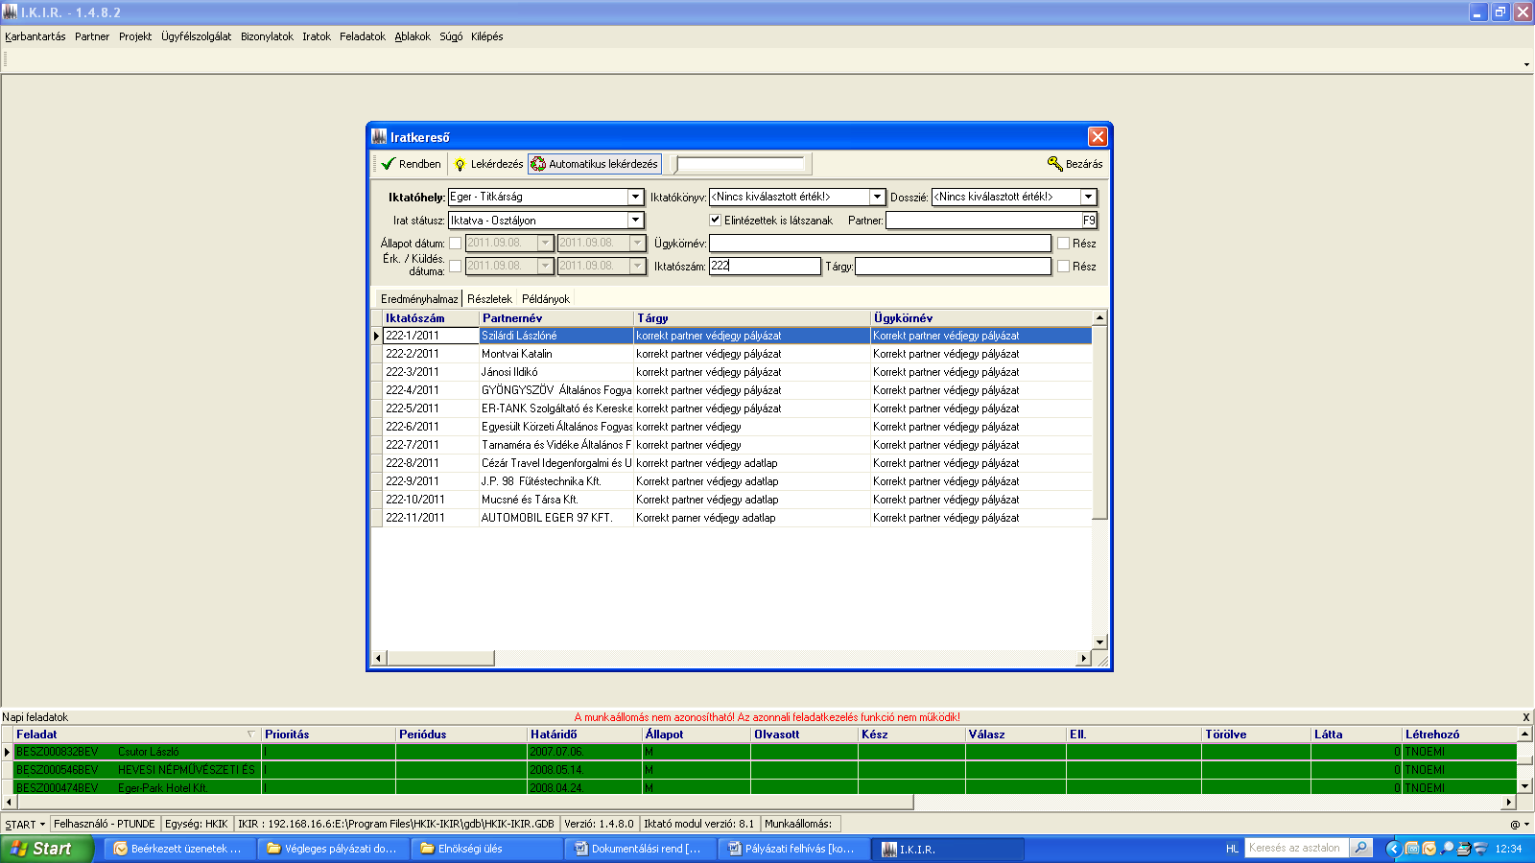
Task: Click the Tárgy input field
Action: (x=953, y=267)
